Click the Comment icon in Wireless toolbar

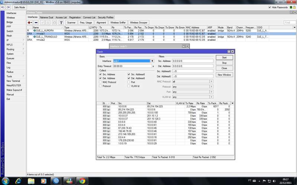point(54,22)
